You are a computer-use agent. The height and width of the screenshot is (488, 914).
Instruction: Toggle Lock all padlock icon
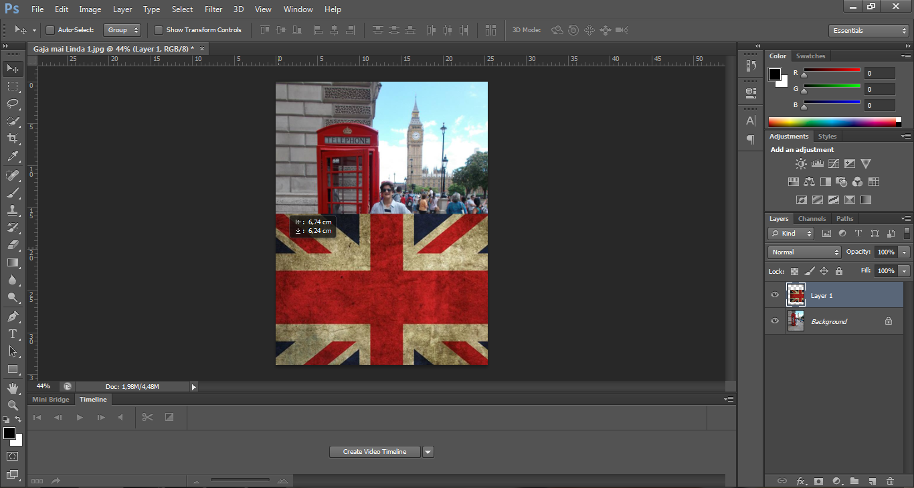point(838,271)
